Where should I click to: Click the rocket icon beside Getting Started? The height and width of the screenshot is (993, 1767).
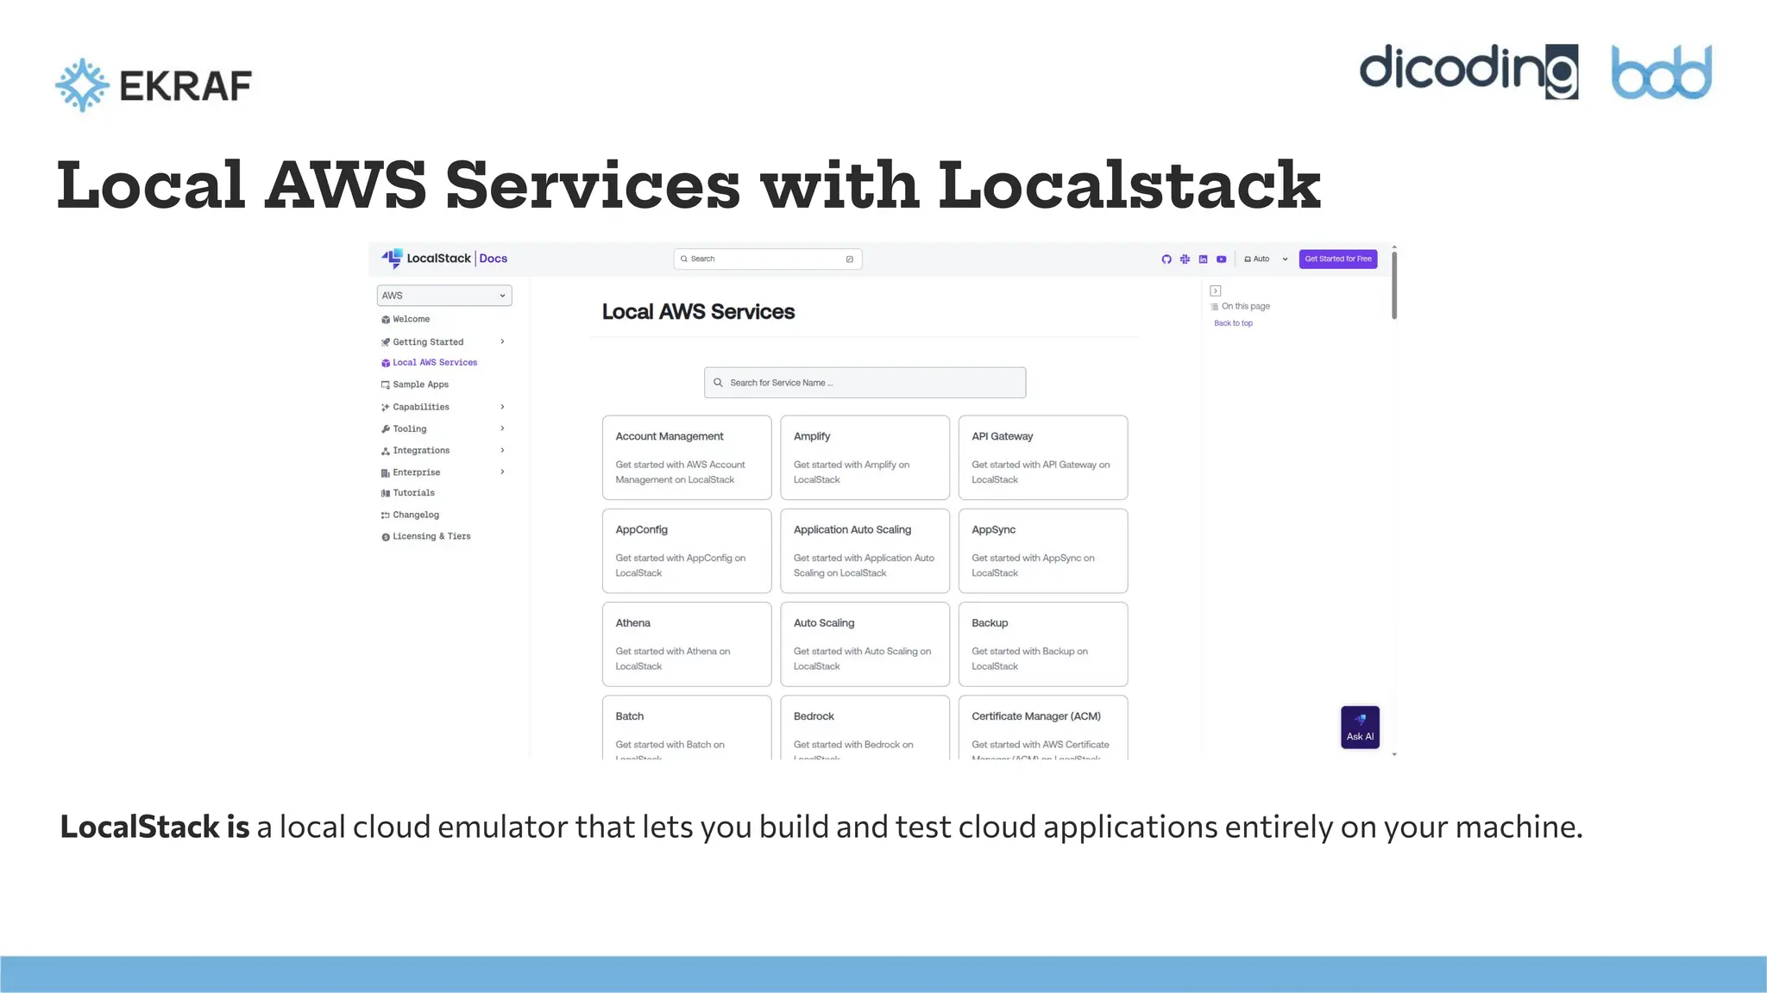pyautogui.click(x=386, y=342)
